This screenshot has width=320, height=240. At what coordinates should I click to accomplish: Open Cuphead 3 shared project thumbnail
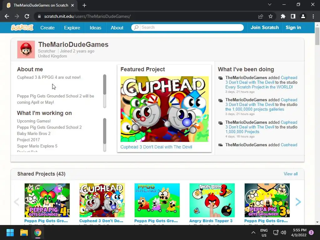click(x=102, y=200)
